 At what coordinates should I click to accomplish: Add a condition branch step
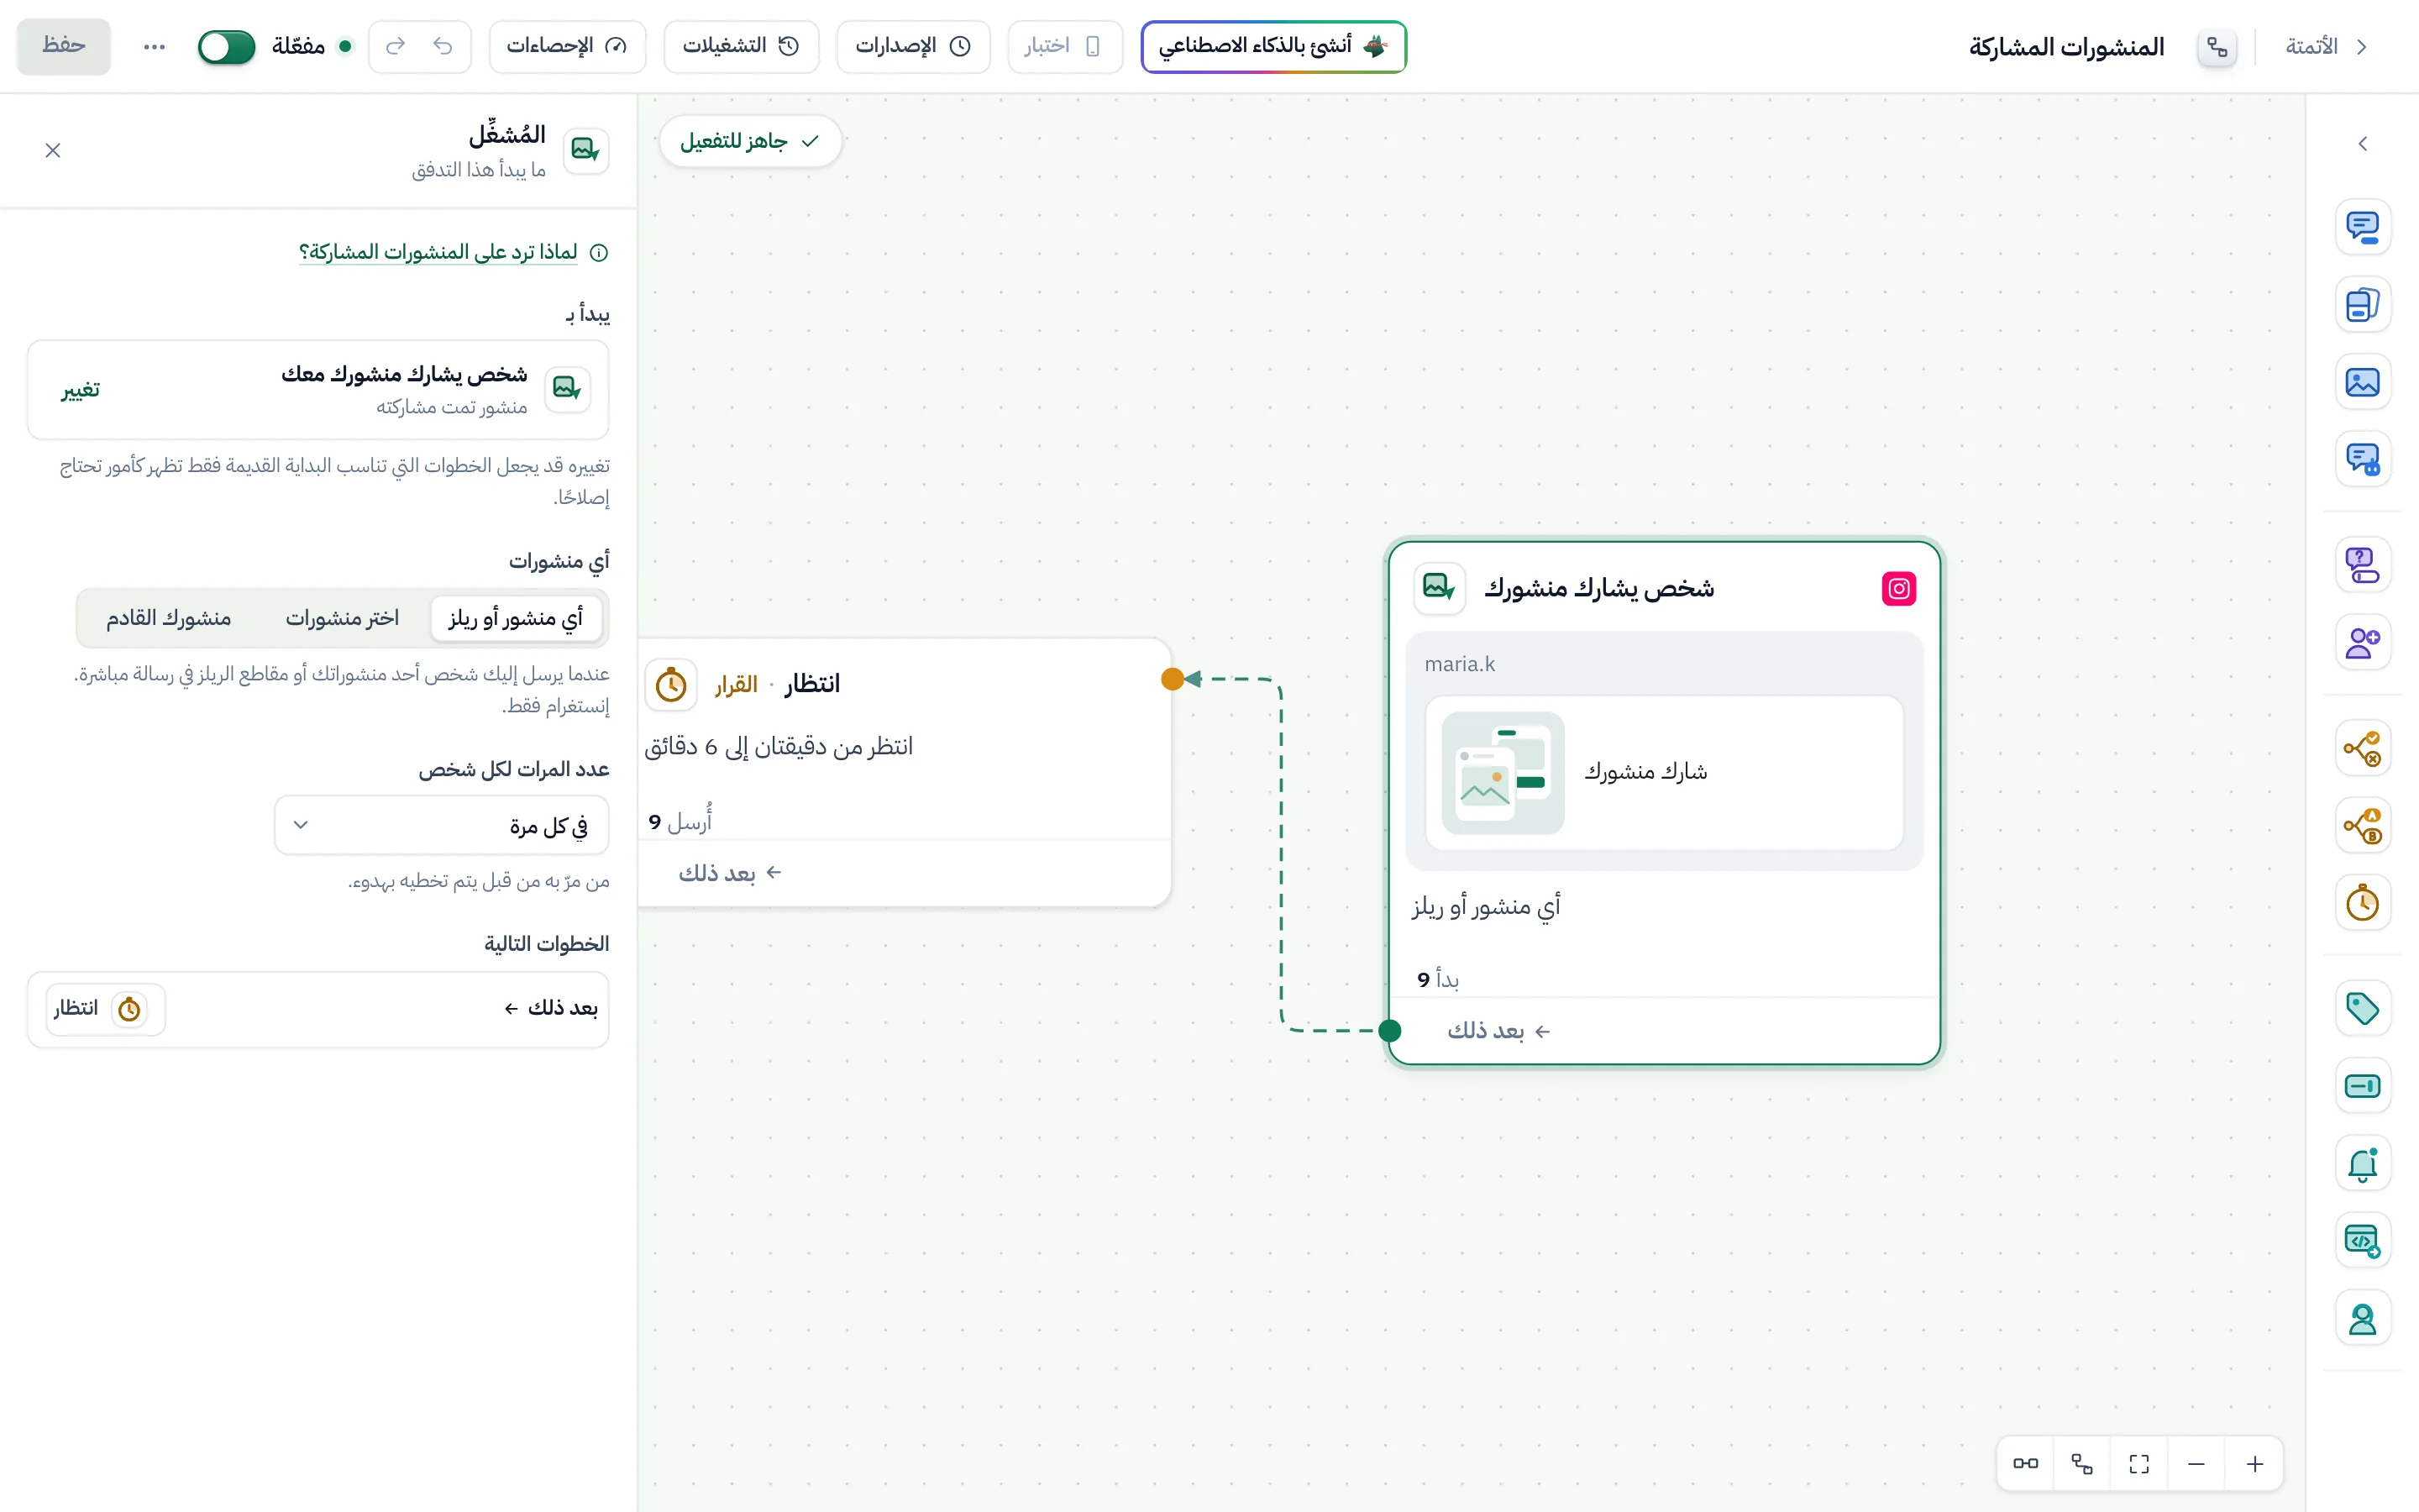click(2362, 748)
